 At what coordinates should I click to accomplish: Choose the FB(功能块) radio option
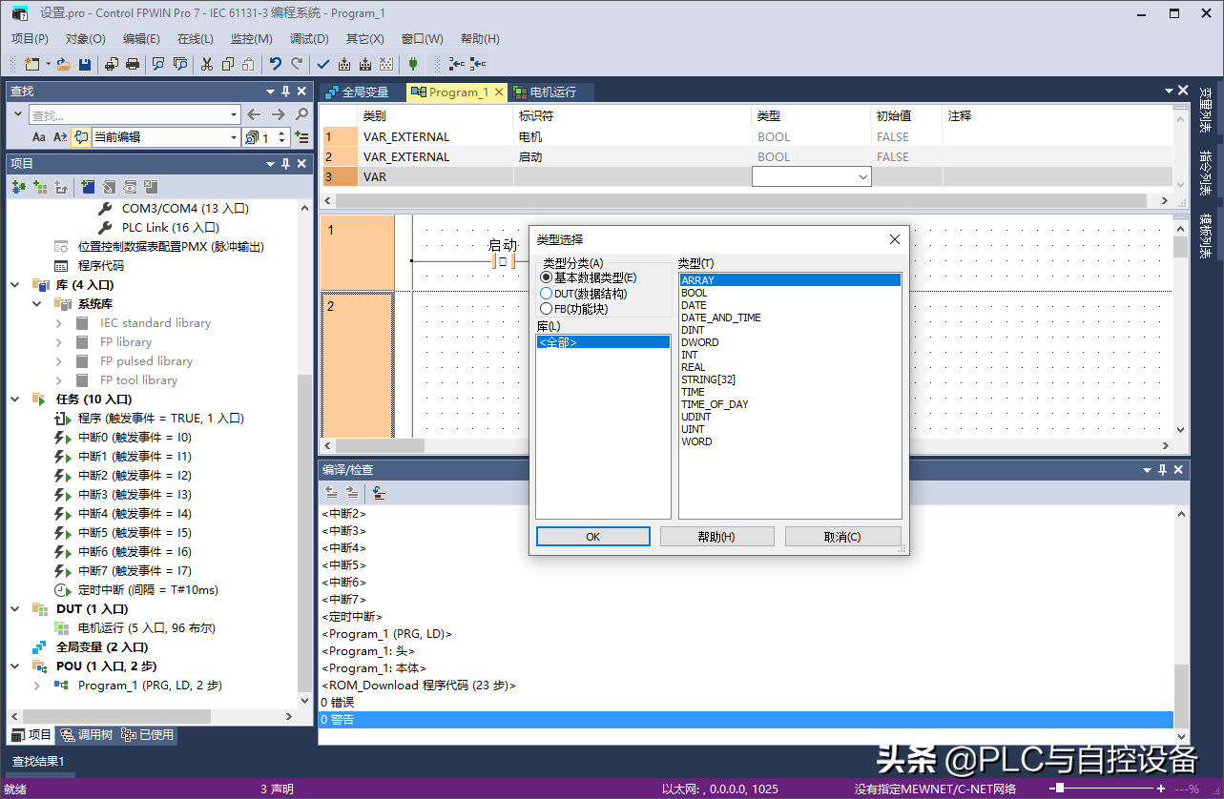(x=547, y=309)
